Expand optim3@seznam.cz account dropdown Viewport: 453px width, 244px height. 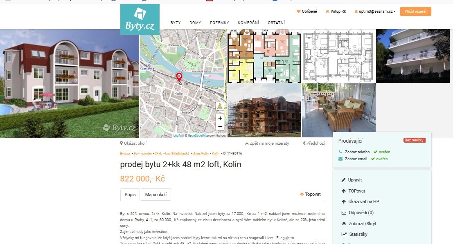coord(375,11)
